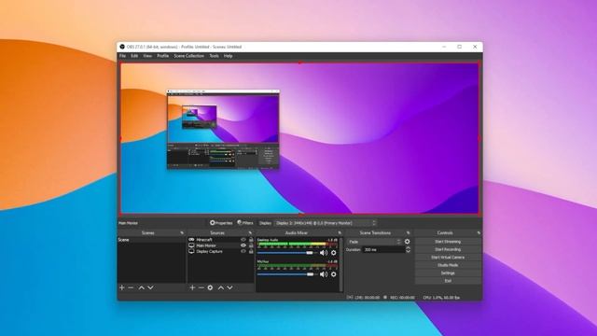Image resolution: width=597 pixels, height=336 pixels.
Task: Mute Desktop Audio with the speaker icon
Action: (324, 253)
